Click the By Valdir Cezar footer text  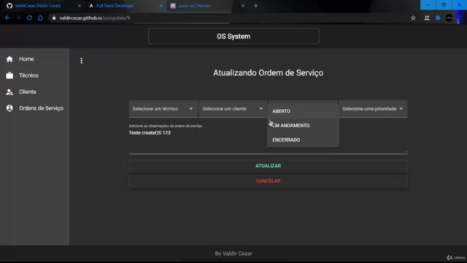pyautogui.click(x=233, y=254)
